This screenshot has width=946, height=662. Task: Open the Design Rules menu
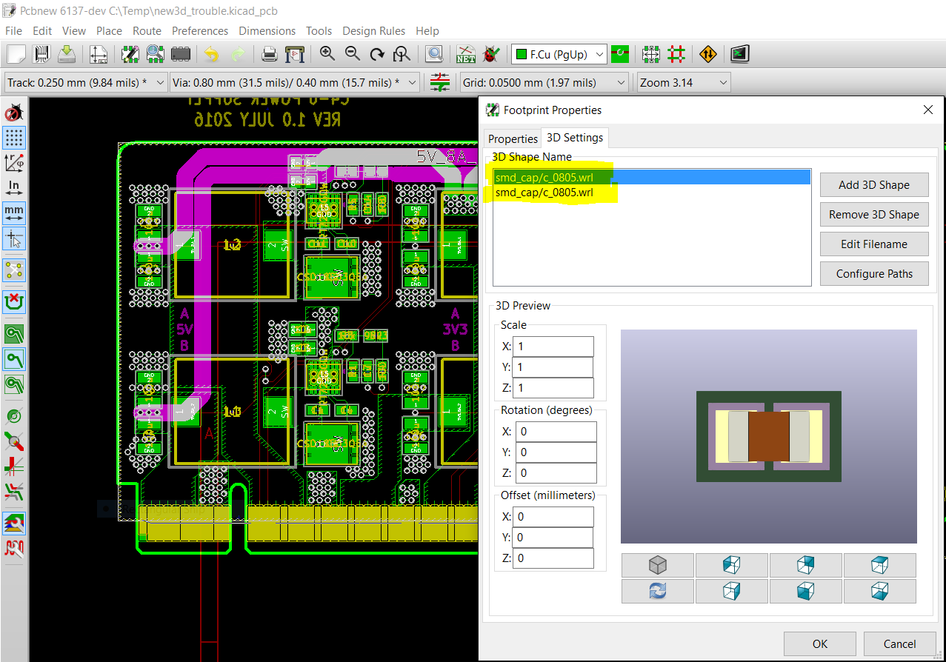coord(373,31)
